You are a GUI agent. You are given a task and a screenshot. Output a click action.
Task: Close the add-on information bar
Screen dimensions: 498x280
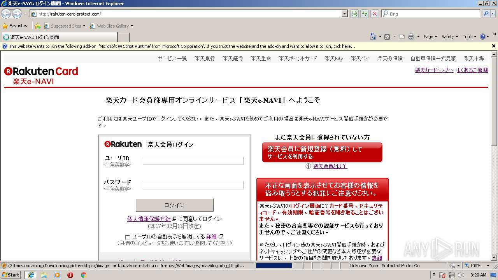pos(494,46)
